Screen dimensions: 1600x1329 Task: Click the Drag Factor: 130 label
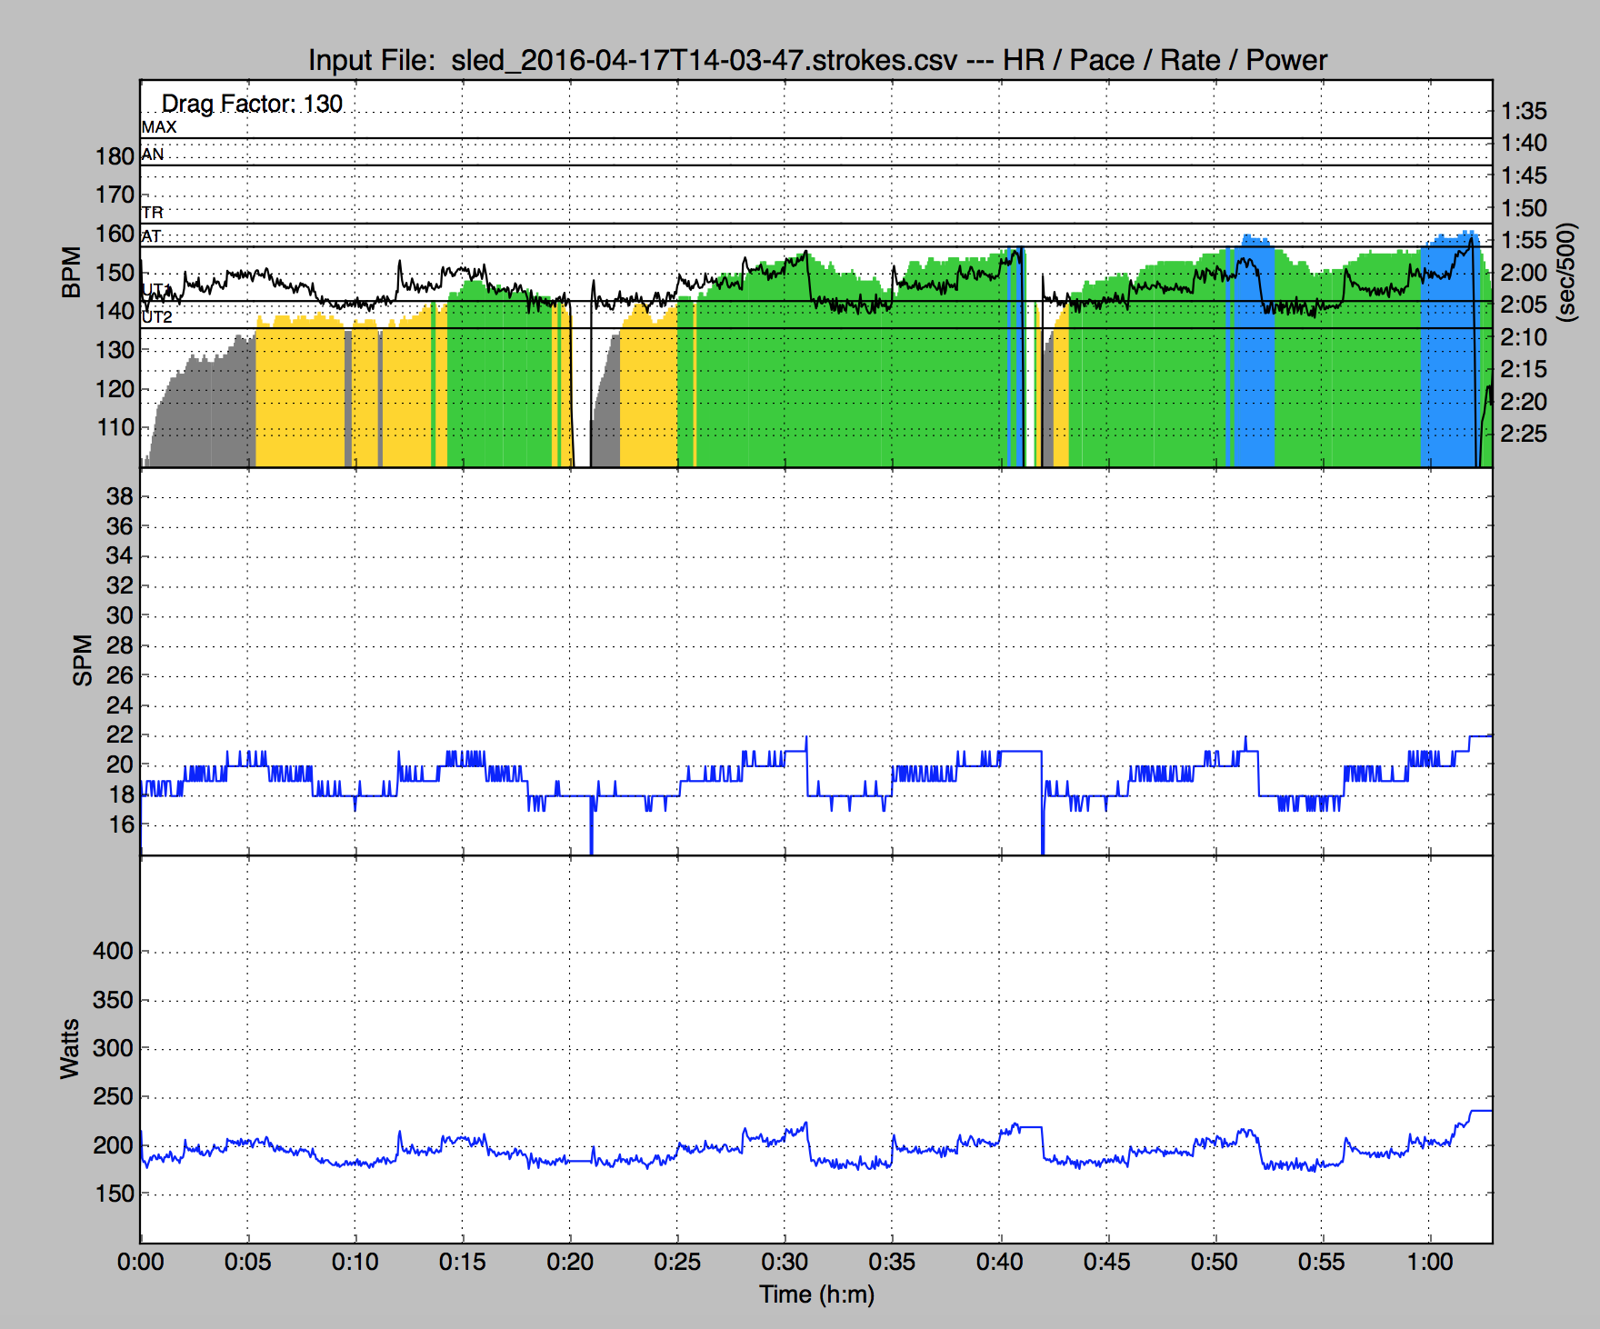(x=252, y=104)
